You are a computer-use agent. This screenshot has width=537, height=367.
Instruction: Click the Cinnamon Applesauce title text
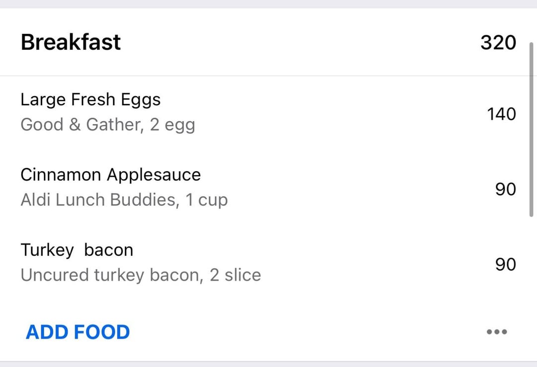point(110,175)
